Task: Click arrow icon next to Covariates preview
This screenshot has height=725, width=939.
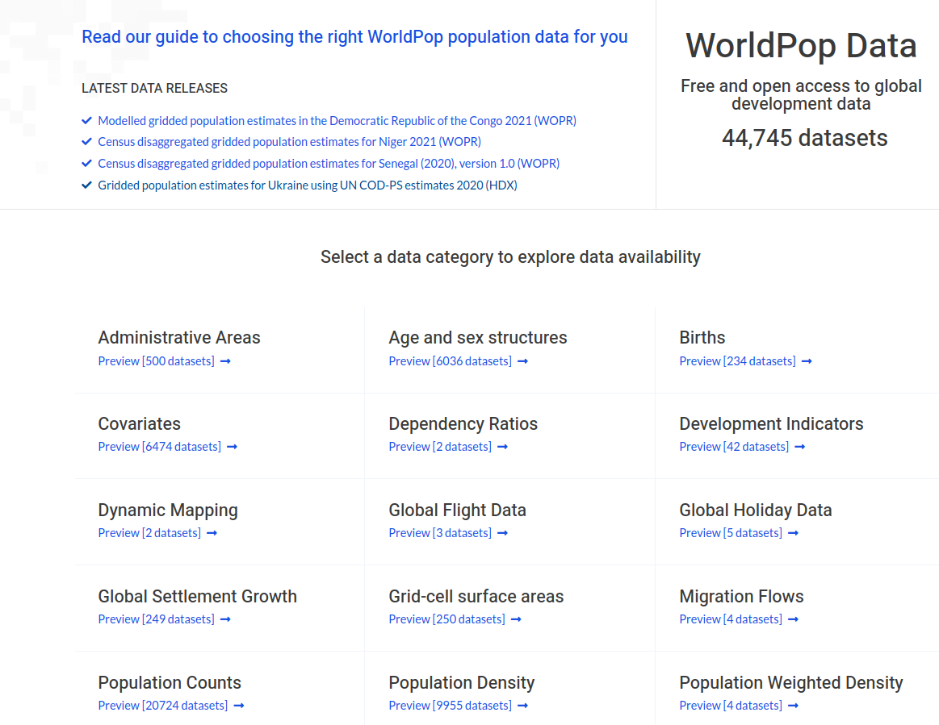Action: point(232,447)
